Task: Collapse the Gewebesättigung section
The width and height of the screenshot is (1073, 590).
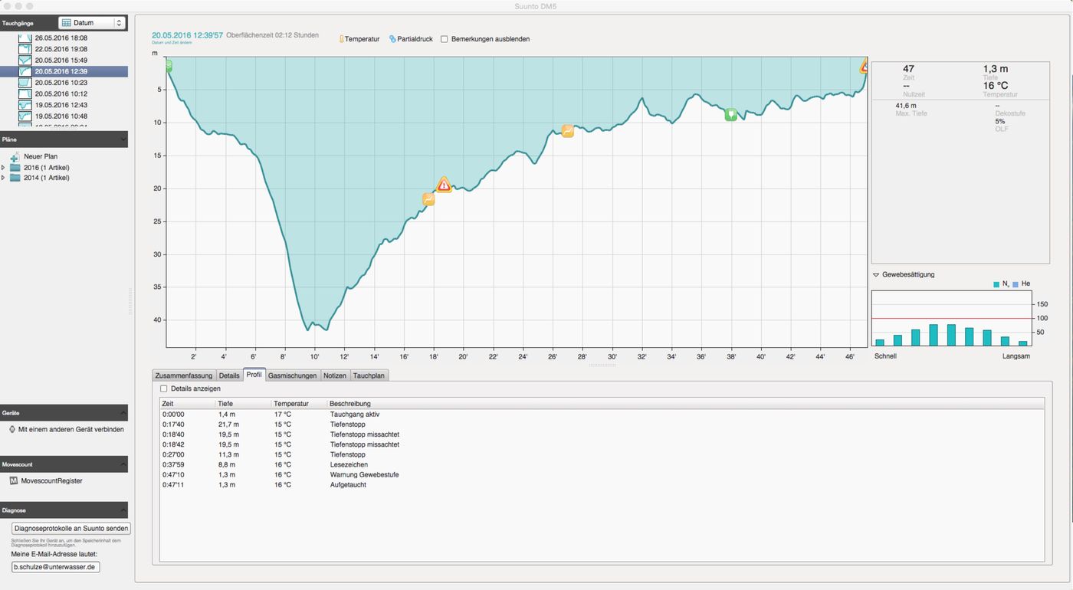Action: point(876,274)
